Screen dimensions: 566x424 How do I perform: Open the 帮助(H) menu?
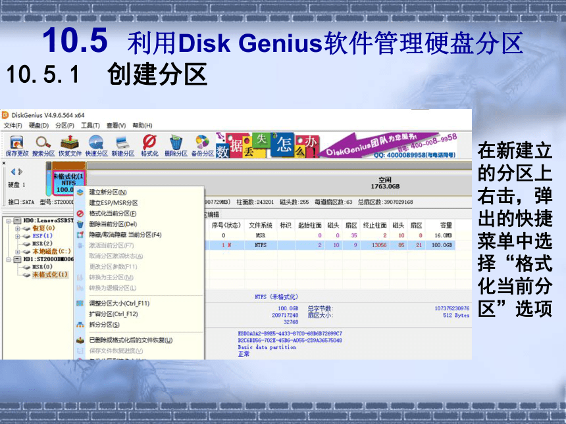click(143, 126)
